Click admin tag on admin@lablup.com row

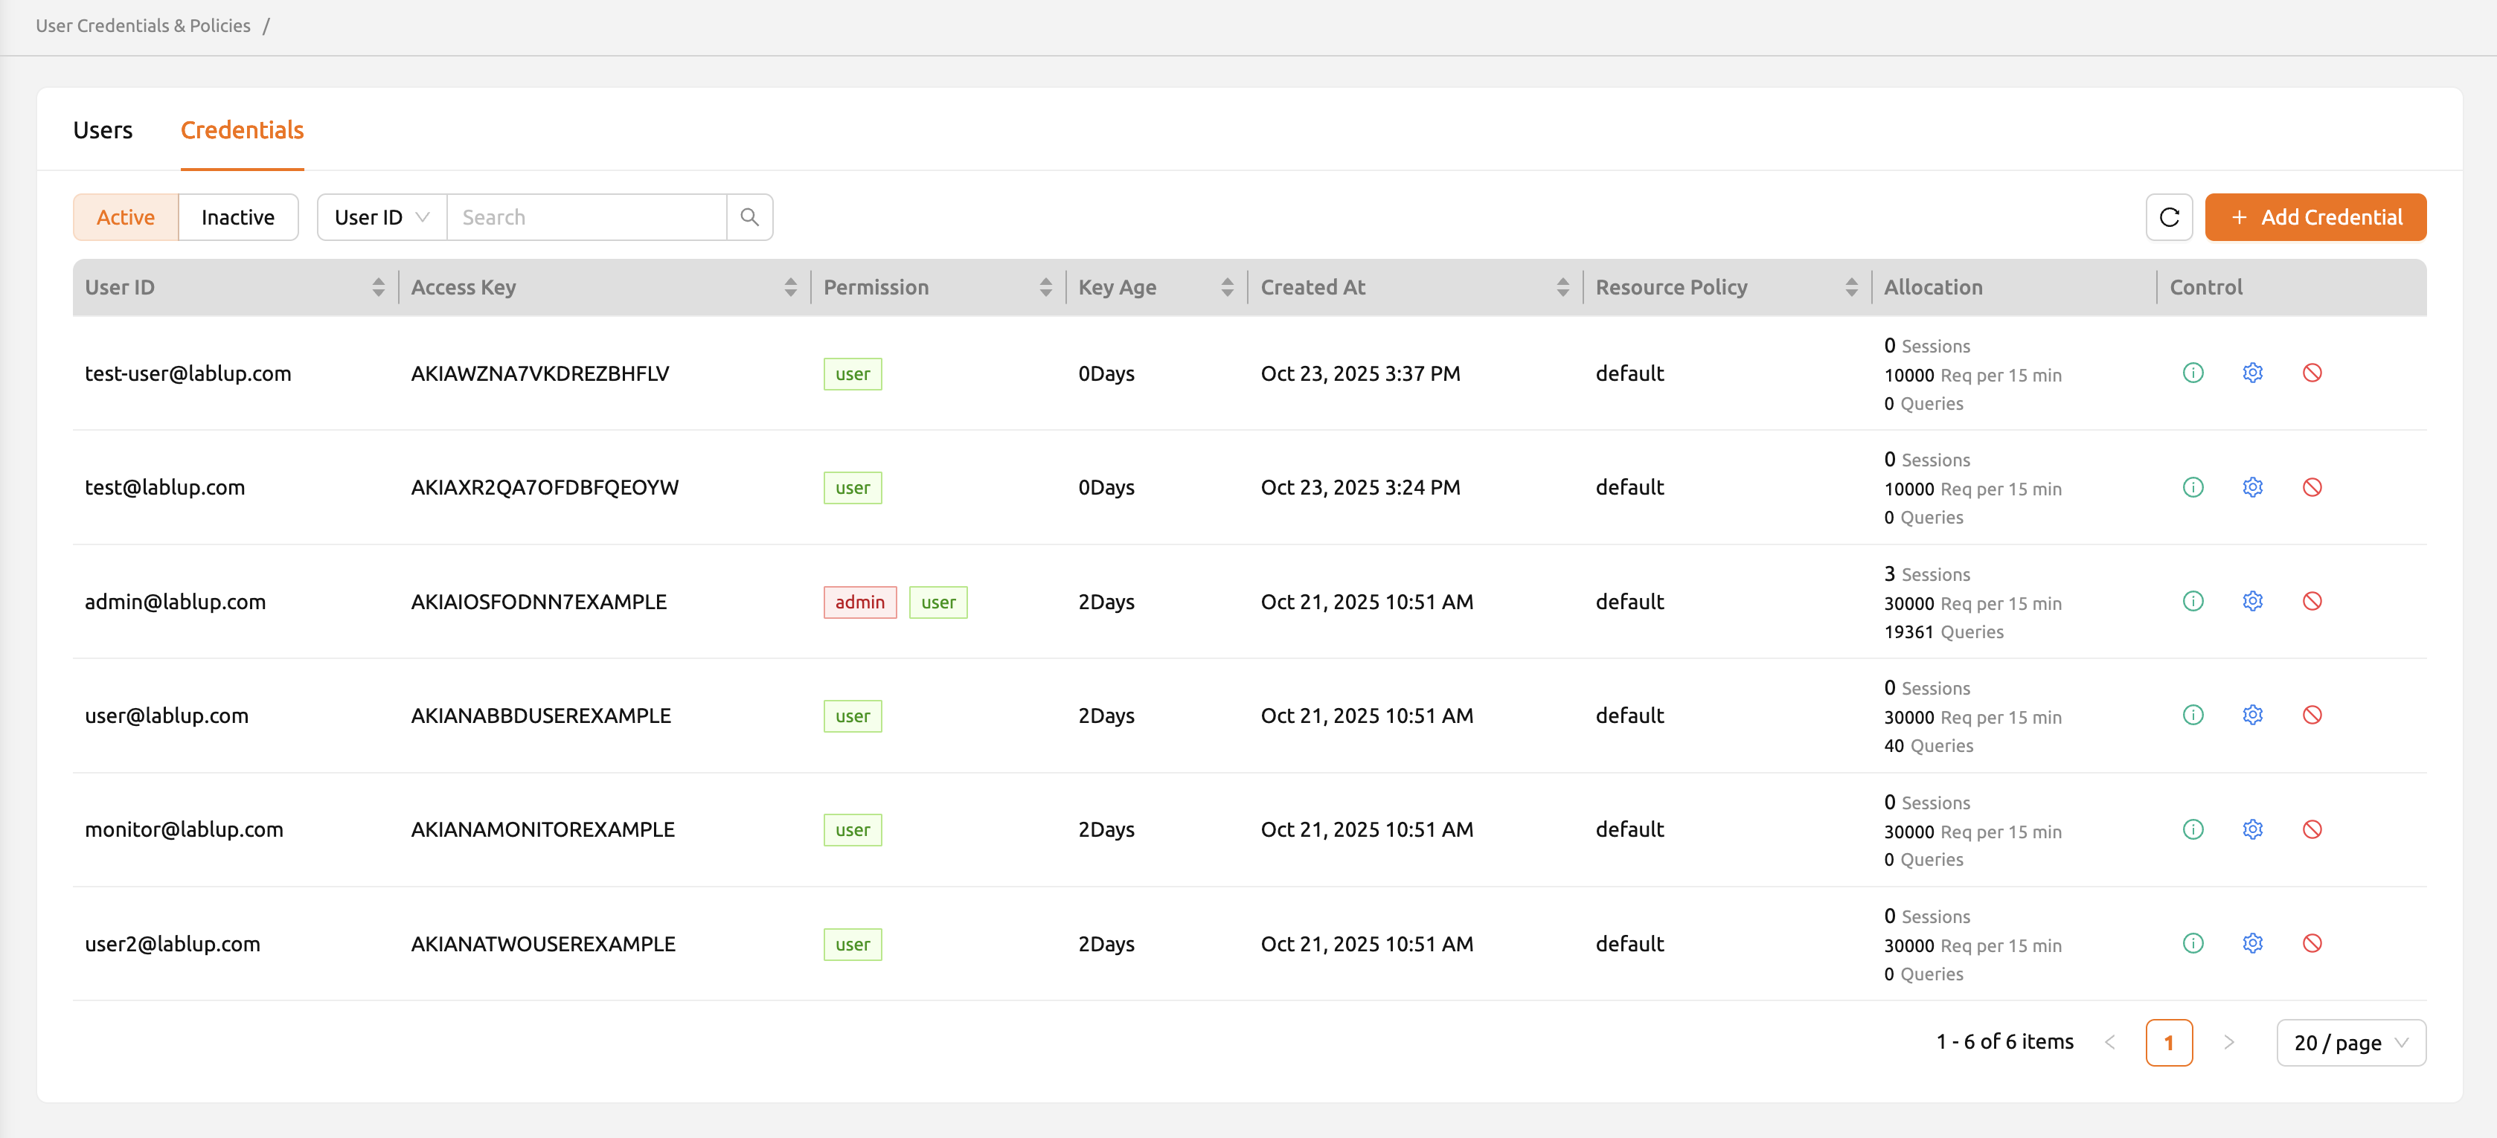860,602
